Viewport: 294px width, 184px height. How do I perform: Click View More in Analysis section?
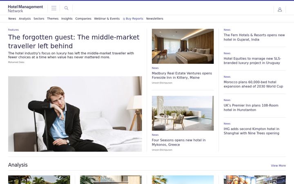coord(278,166)
